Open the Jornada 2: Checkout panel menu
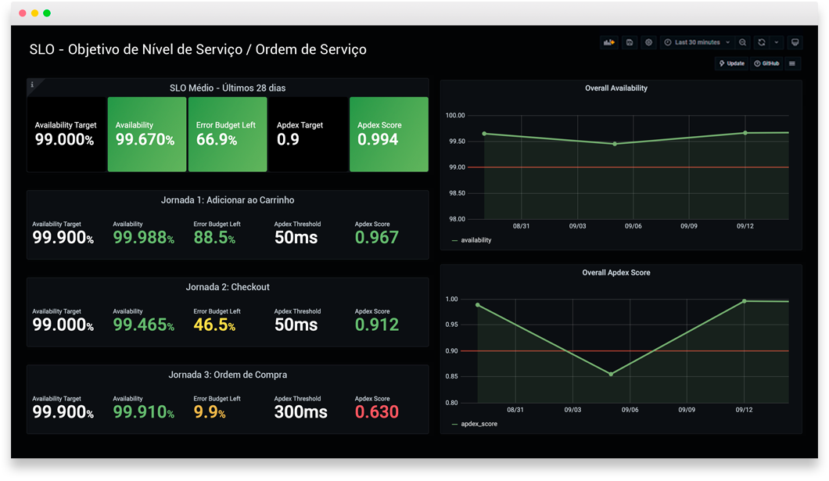 pos(228,287)
